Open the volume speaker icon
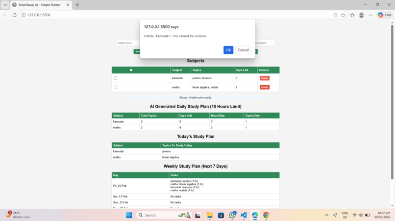Viewport: 395px width, 221px height. [361, 215]
